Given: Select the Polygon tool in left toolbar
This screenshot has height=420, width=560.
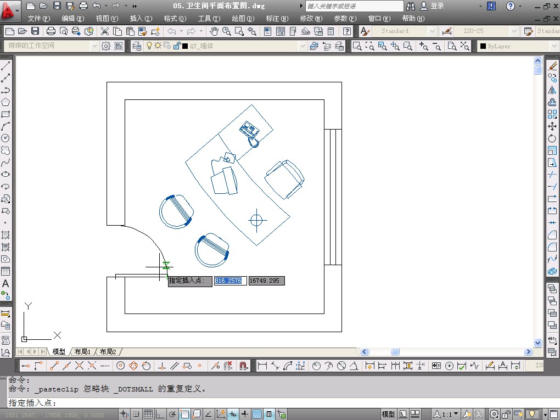Looking at the screenshot, I should tap(5, 102).
